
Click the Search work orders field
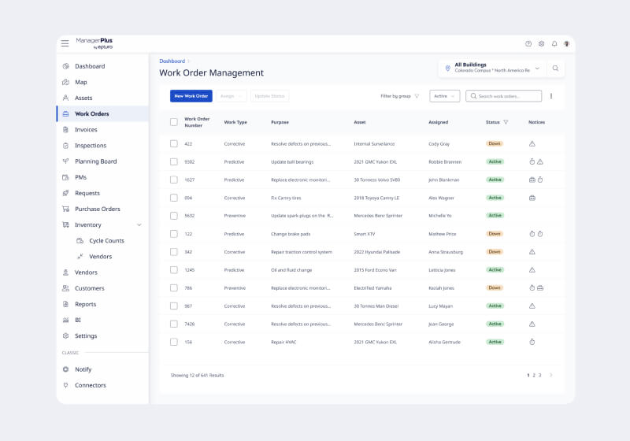pos(508,96)
